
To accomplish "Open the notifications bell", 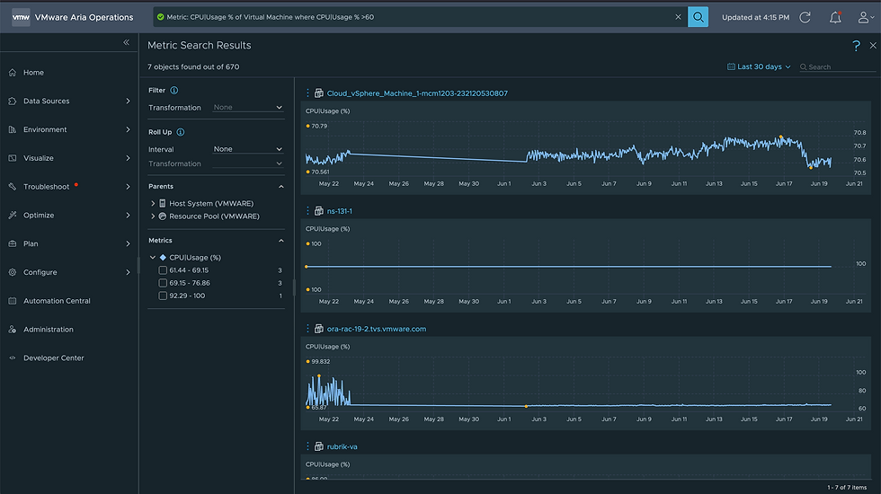I will (x=835, y=17).
